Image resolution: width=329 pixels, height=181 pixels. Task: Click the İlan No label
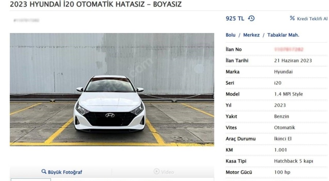[234, 49]
